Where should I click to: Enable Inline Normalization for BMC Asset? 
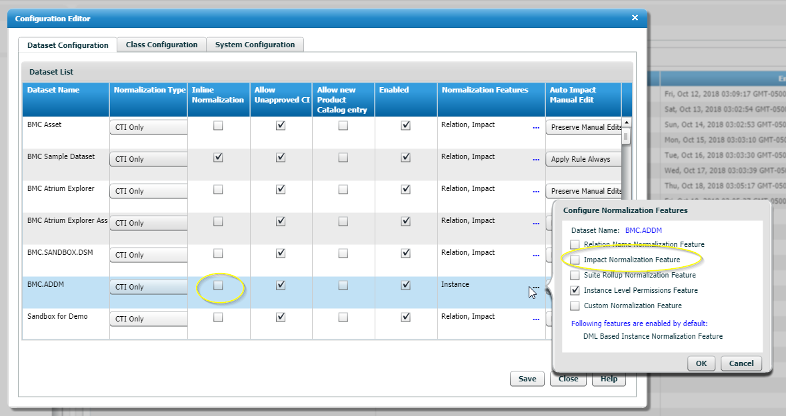point(218,126)
